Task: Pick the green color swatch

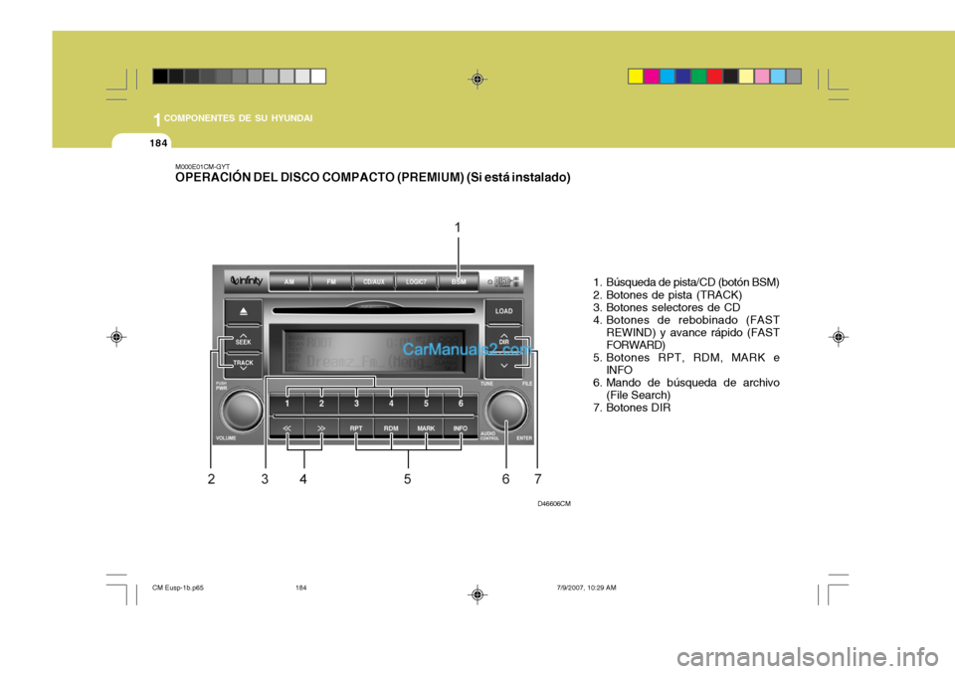Action: [699, 77]
